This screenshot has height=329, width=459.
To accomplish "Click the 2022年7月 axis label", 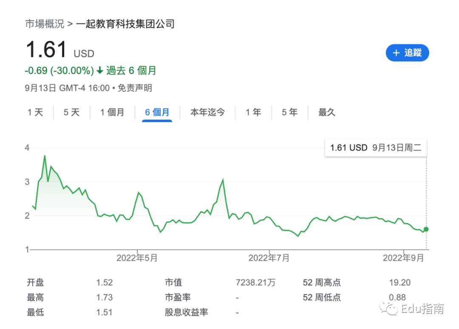I will pos(269,258).
